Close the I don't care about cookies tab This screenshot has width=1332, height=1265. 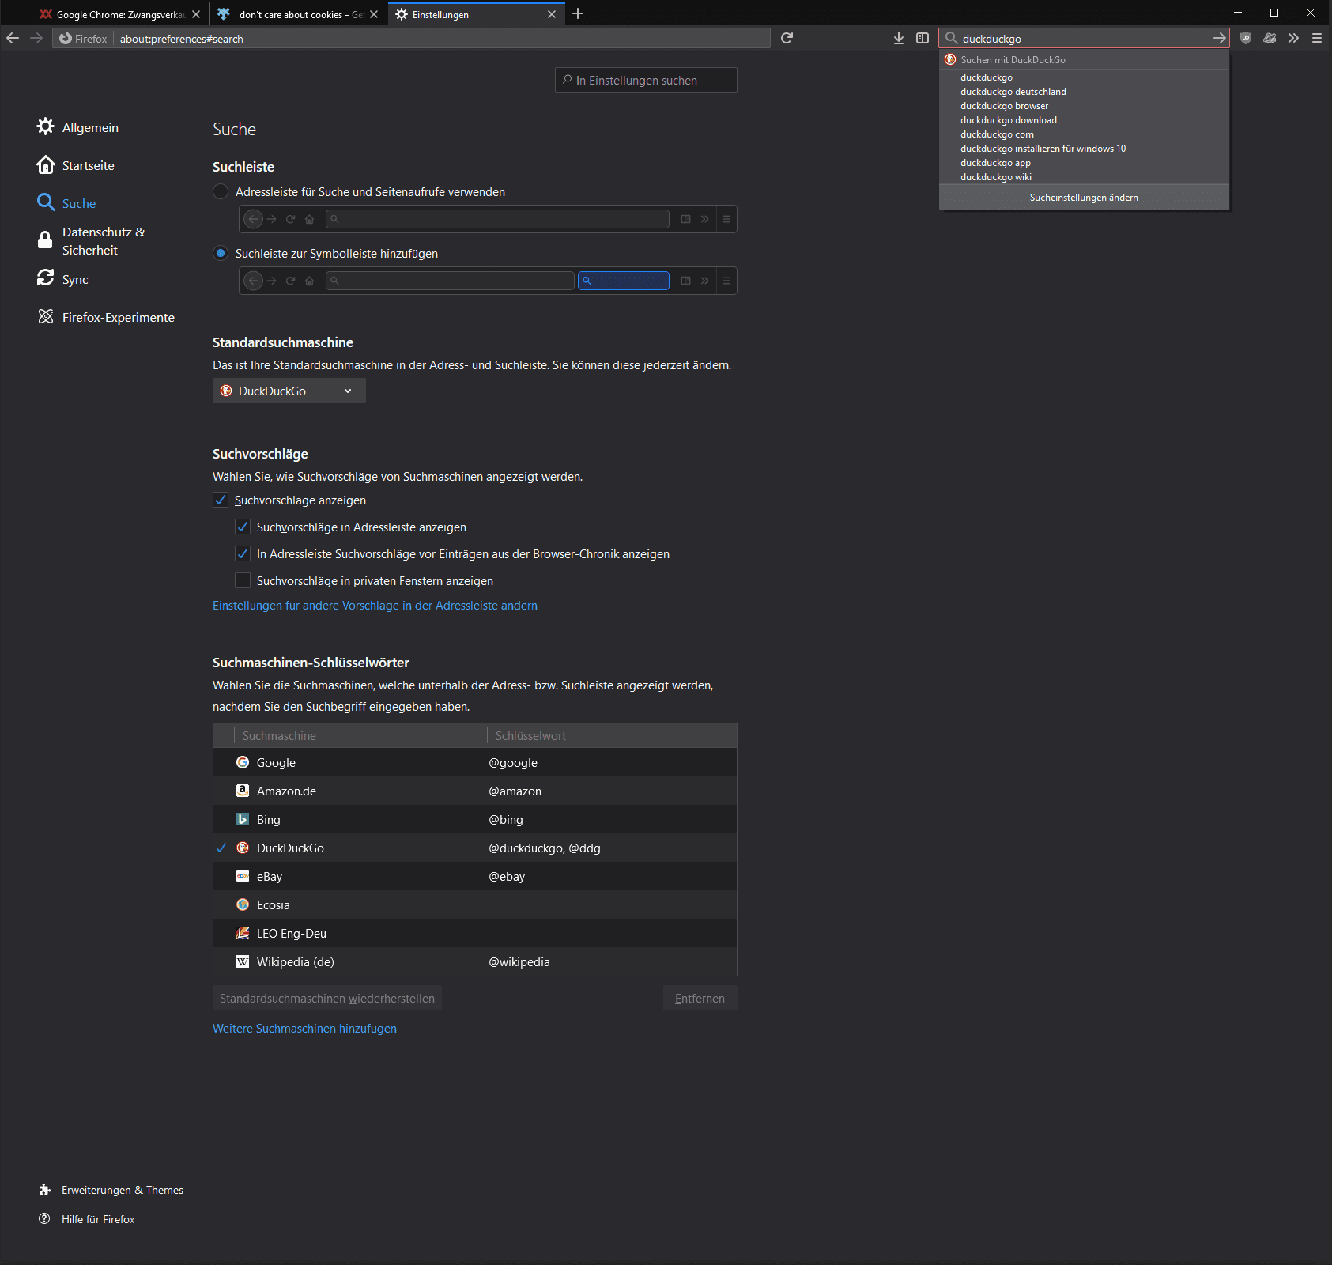pos(374,14)
